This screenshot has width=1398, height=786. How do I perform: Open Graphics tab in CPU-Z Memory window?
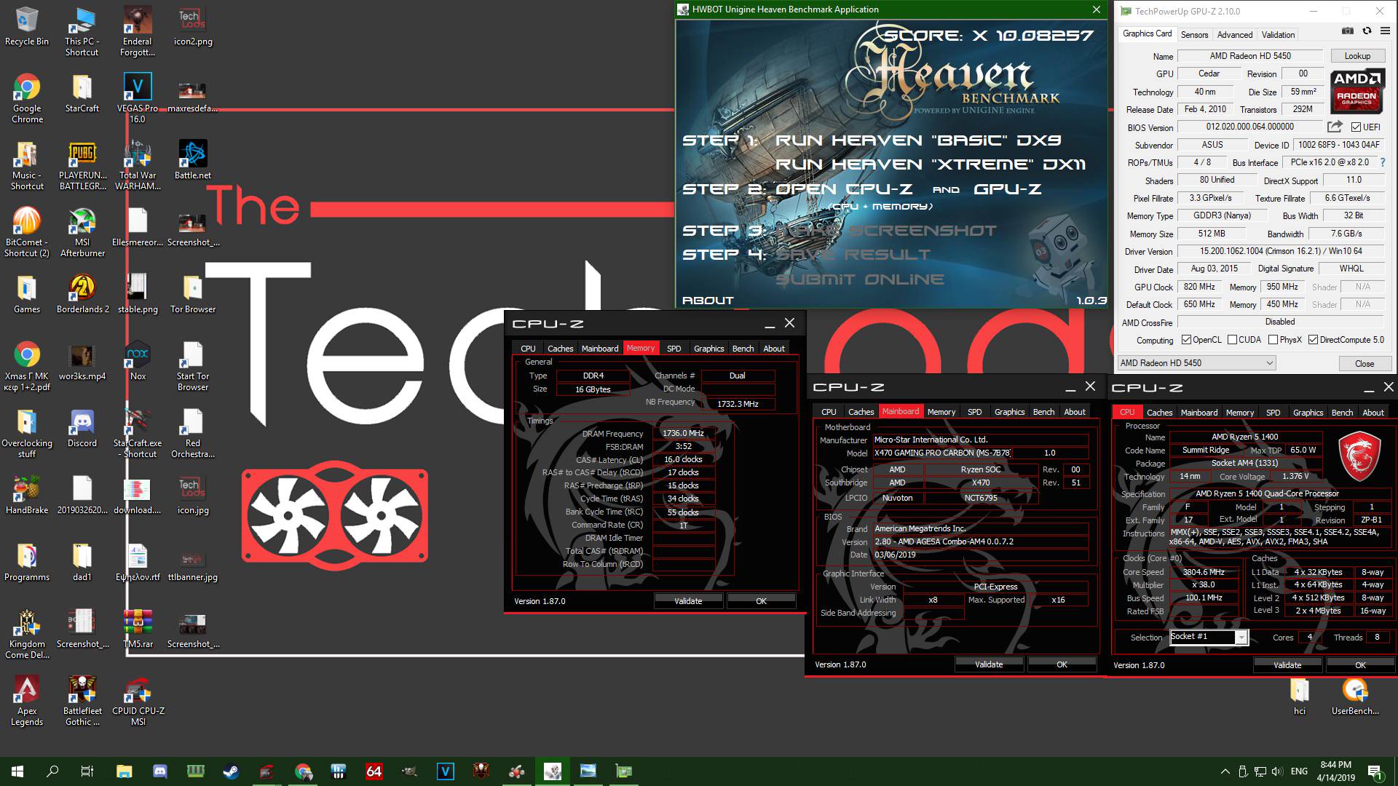coord(708,349)
